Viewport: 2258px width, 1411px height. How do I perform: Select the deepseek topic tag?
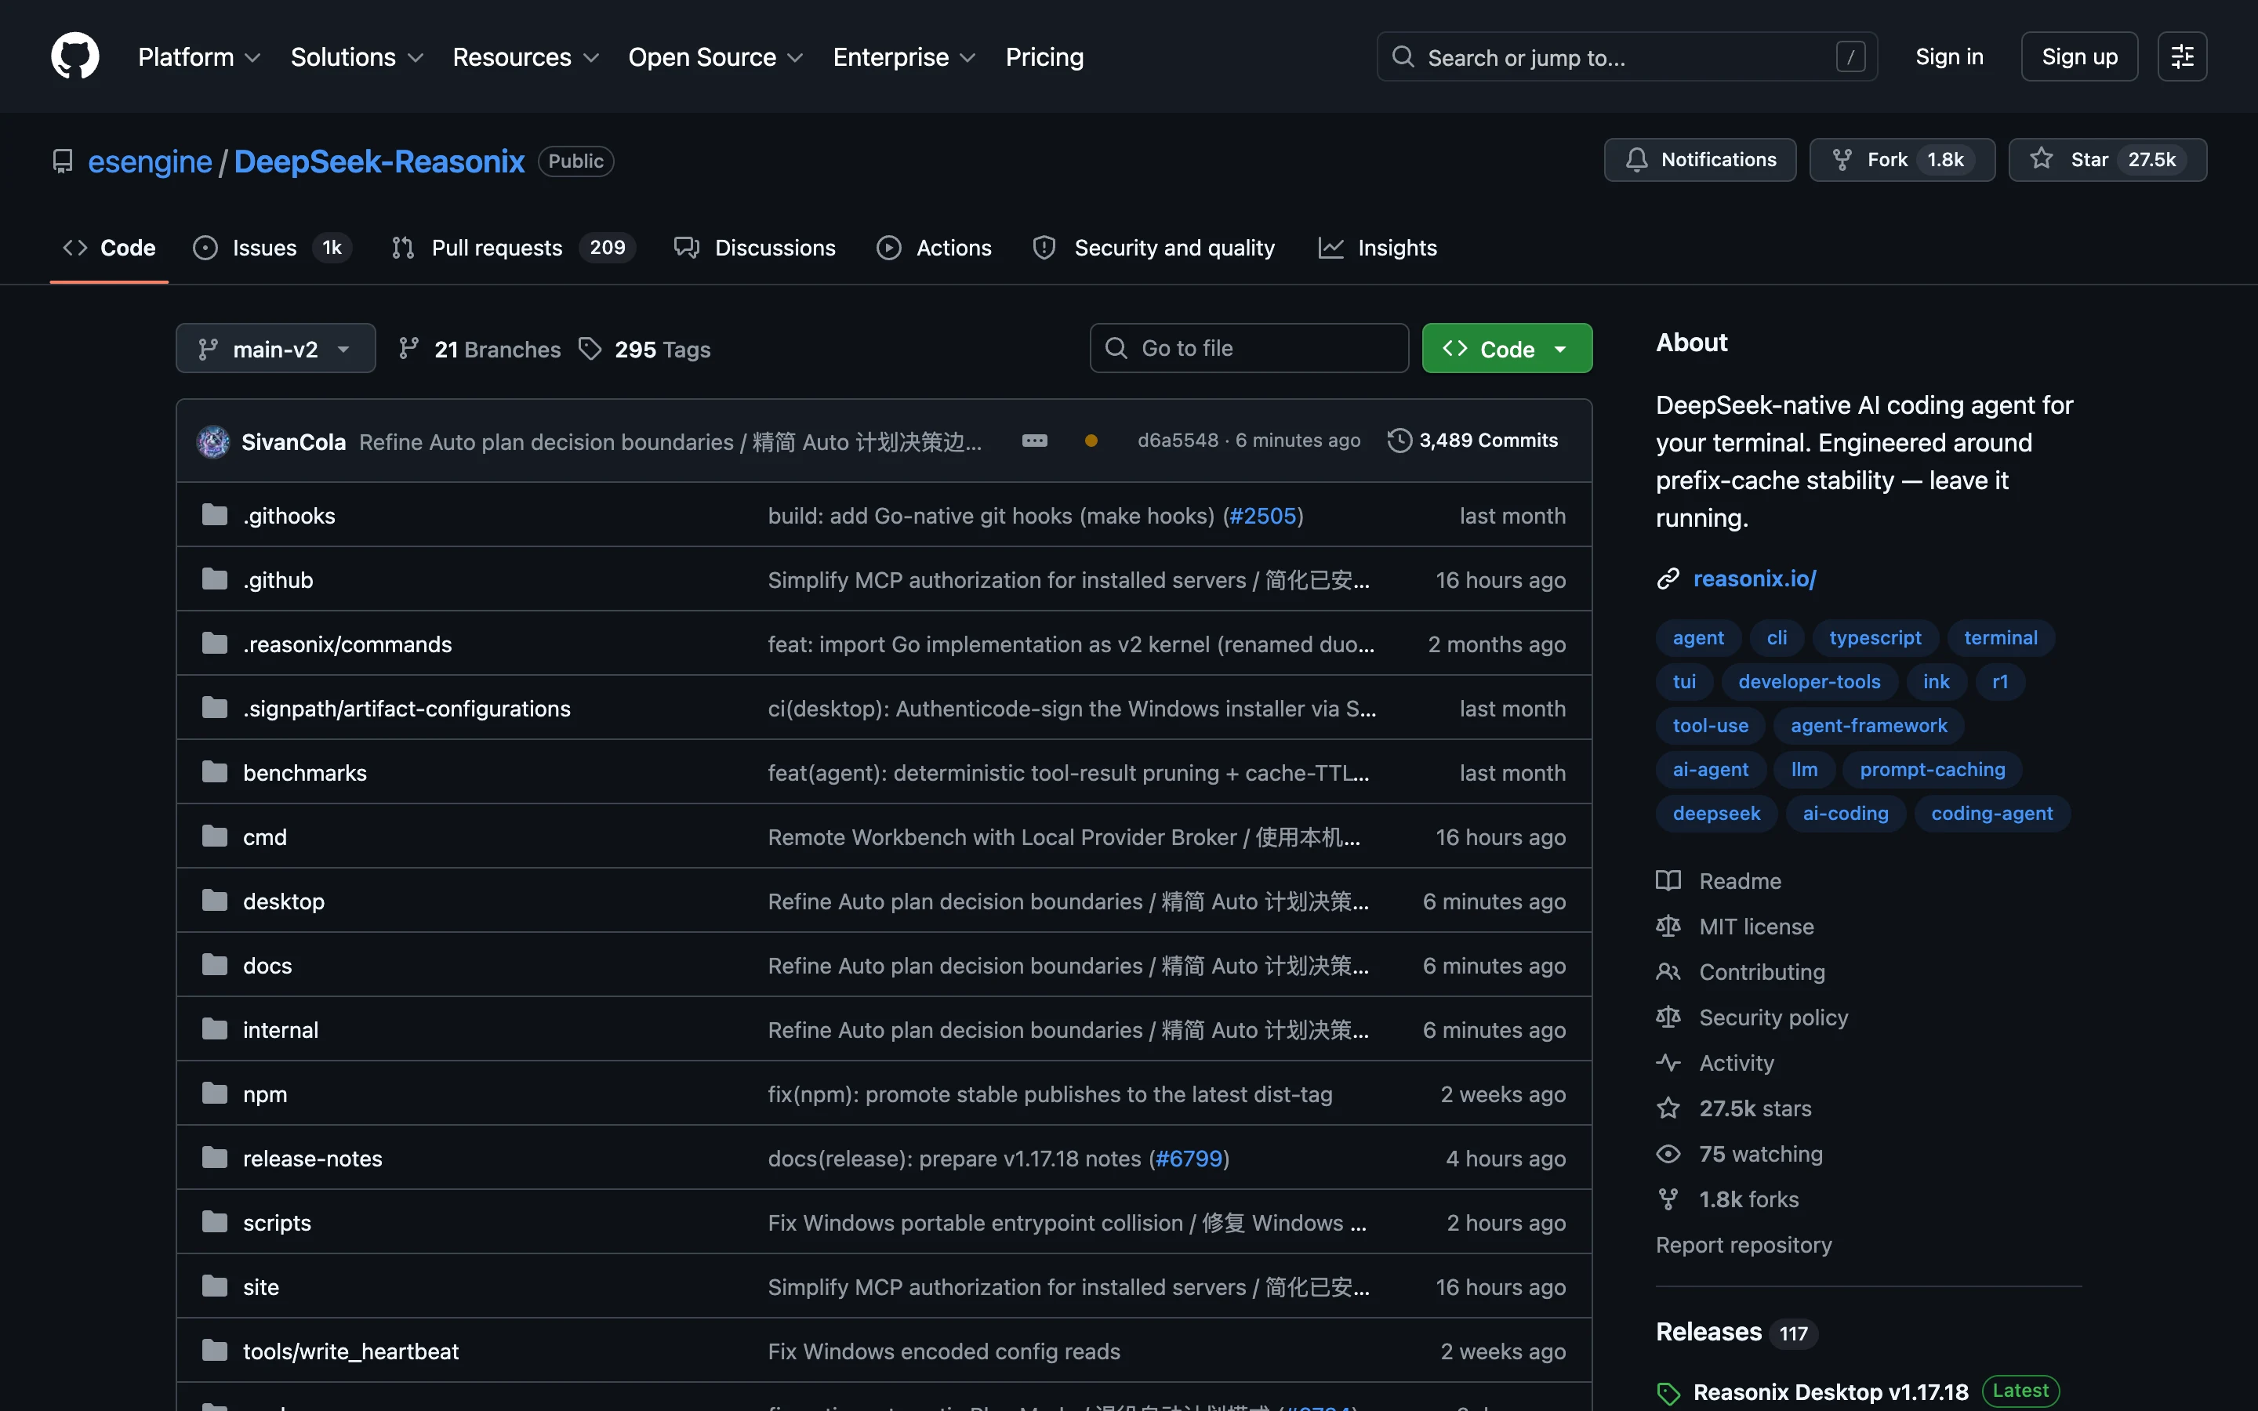coord(1716,813)
